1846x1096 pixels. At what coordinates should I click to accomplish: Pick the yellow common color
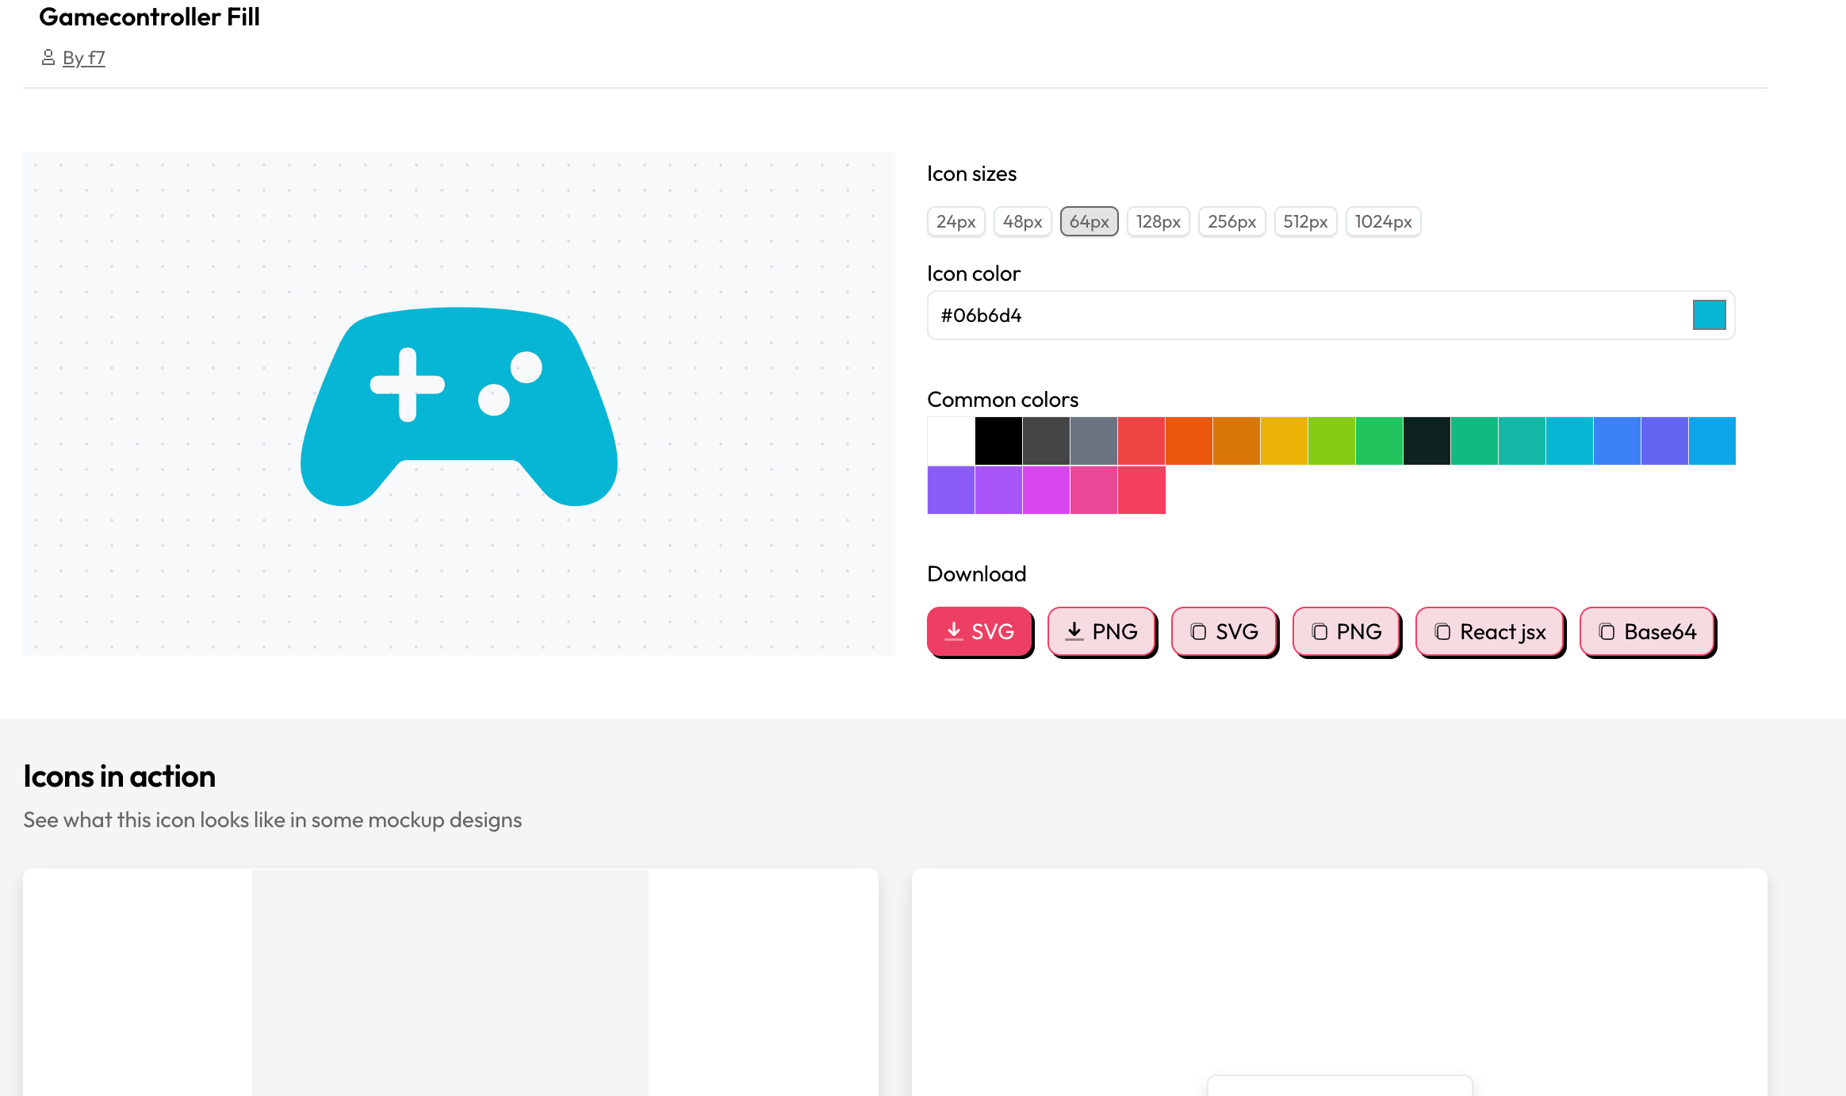click(x=1285, y=441)
